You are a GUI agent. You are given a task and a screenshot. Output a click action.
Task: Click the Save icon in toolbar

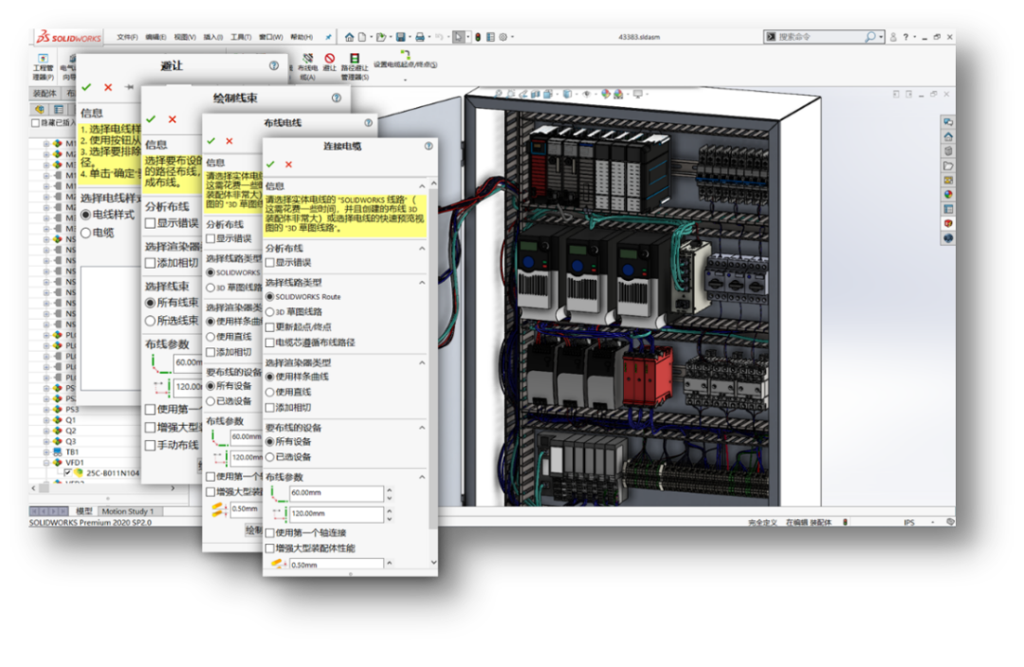click(400, 37)
